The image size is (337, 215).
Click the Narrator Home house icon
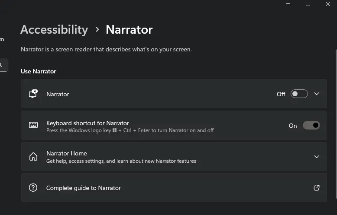point(33,157)
